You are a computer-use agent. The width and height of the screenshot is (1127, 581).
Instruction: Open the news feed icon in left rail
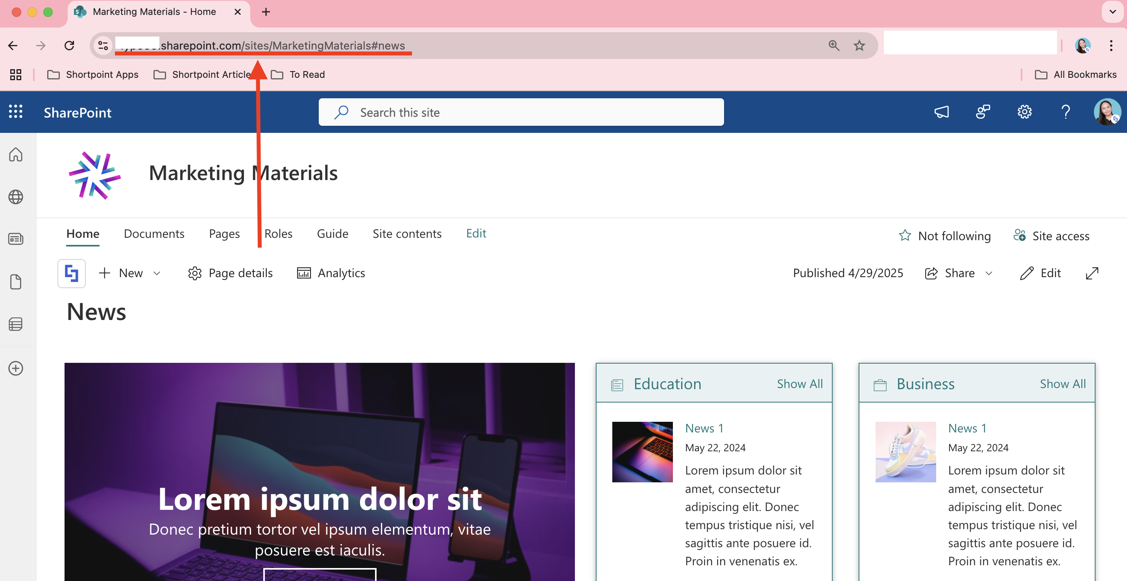[x=16, y=239]
